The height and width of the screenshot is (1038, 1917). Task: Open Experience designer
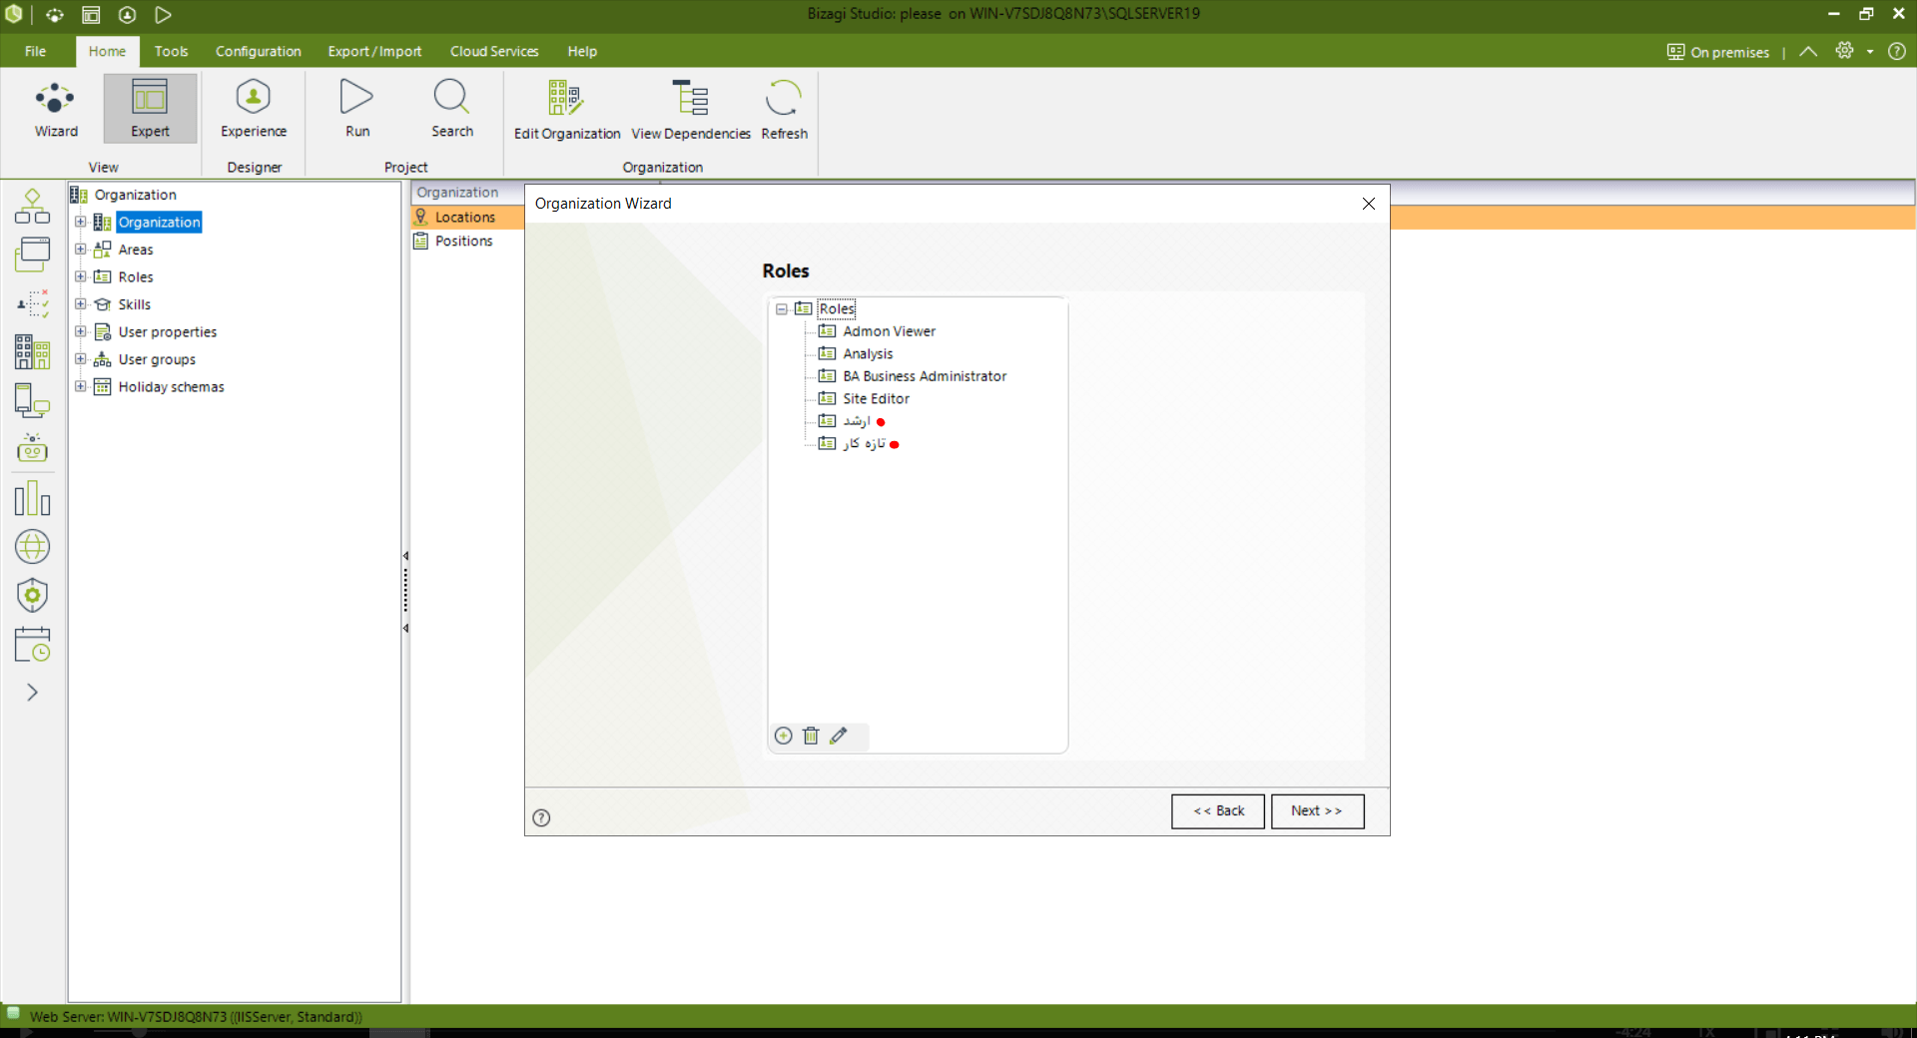[x=254, y=110]
